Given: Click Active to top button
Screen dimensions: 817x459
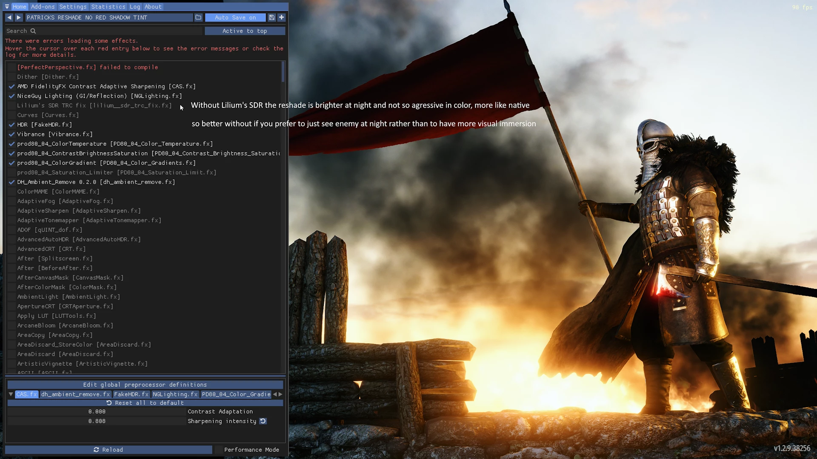Looking at the screenshot, I should 245,31.
